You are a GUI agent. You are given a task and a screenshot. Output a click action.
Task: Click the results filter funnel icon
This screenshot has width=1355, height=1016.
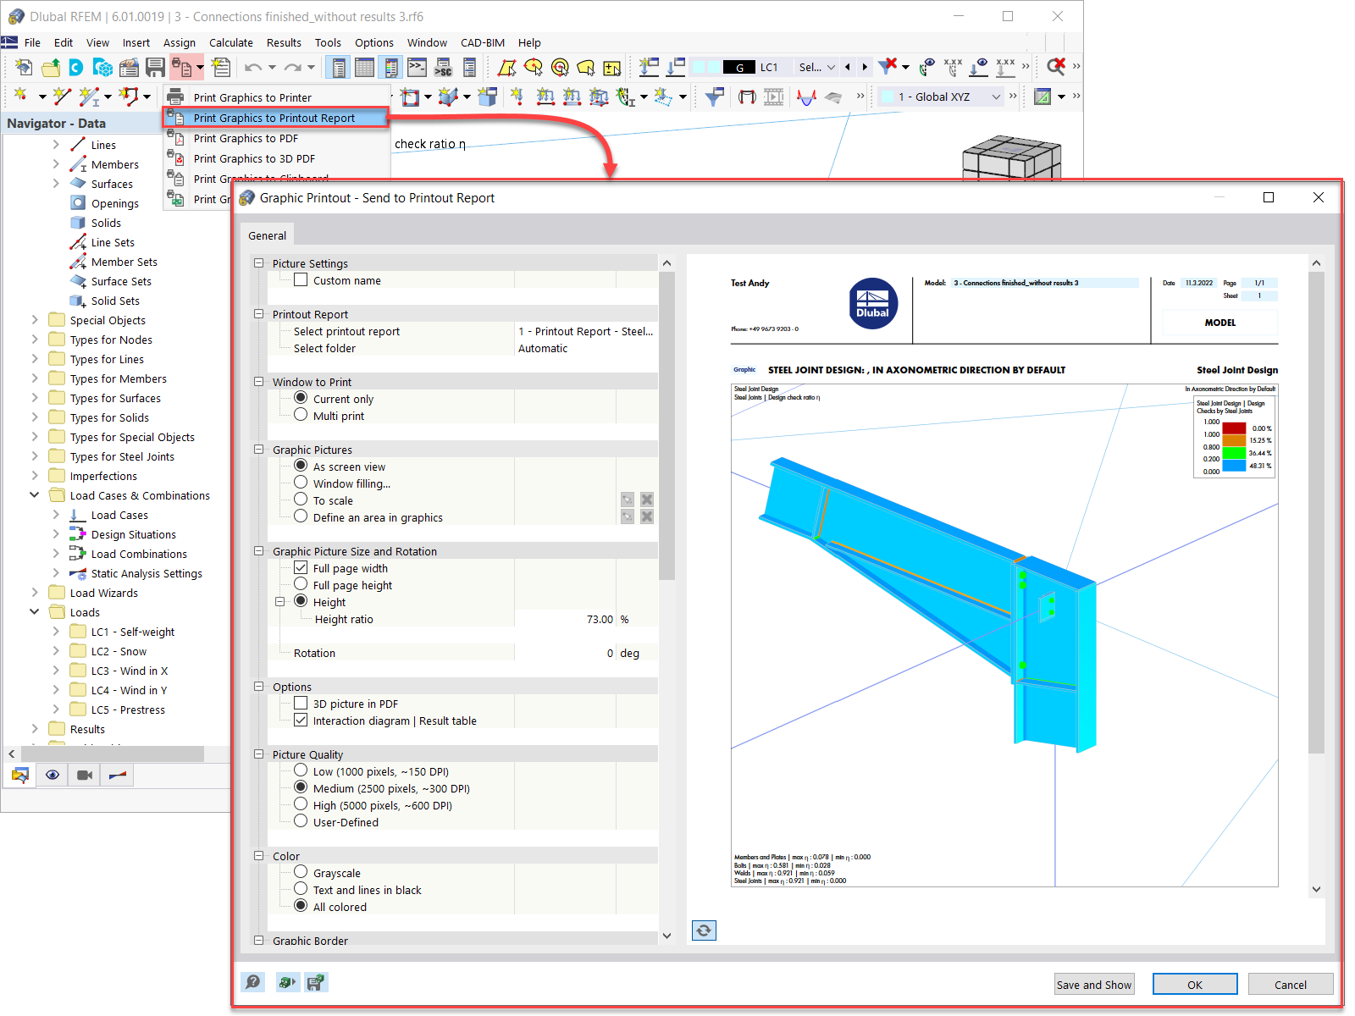(714, 97)
